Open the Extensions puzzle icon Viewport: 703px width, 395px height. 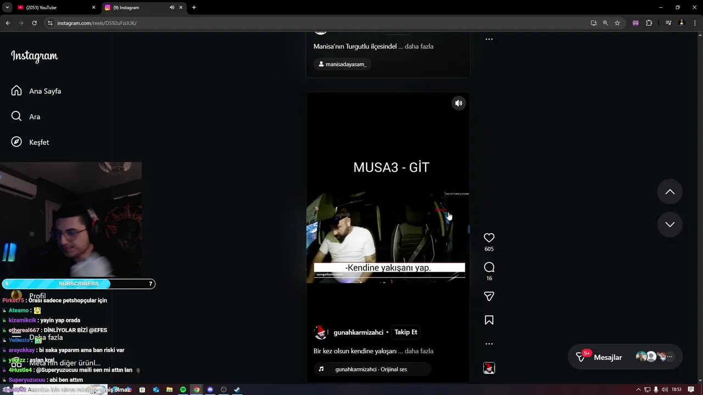coord(649,23)
